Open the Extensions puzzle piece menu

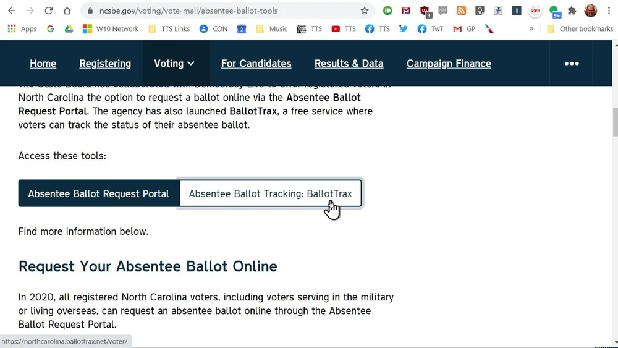point(572,11)
